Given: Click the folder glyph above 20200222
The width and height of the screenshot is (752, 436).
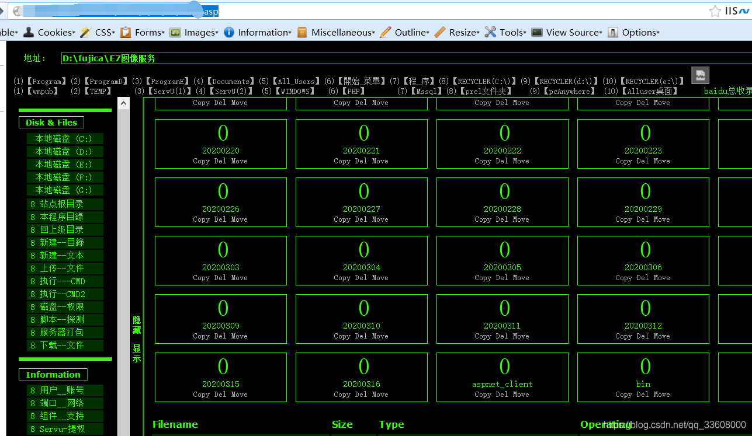Looking at the screenshot, I should point(504,133).
